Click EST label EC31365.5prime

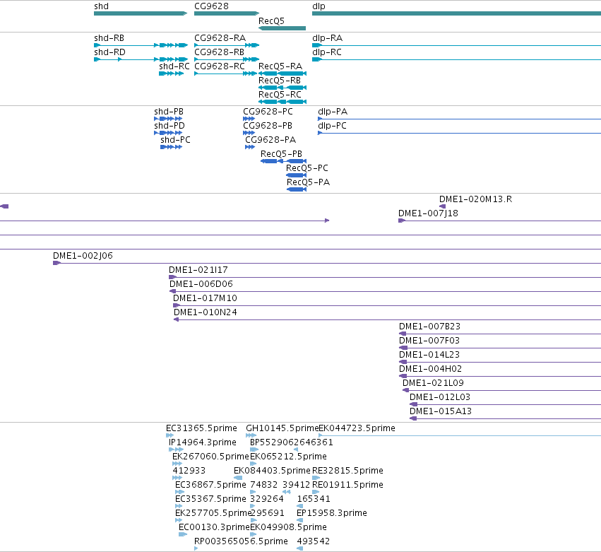tap(201, 429)
